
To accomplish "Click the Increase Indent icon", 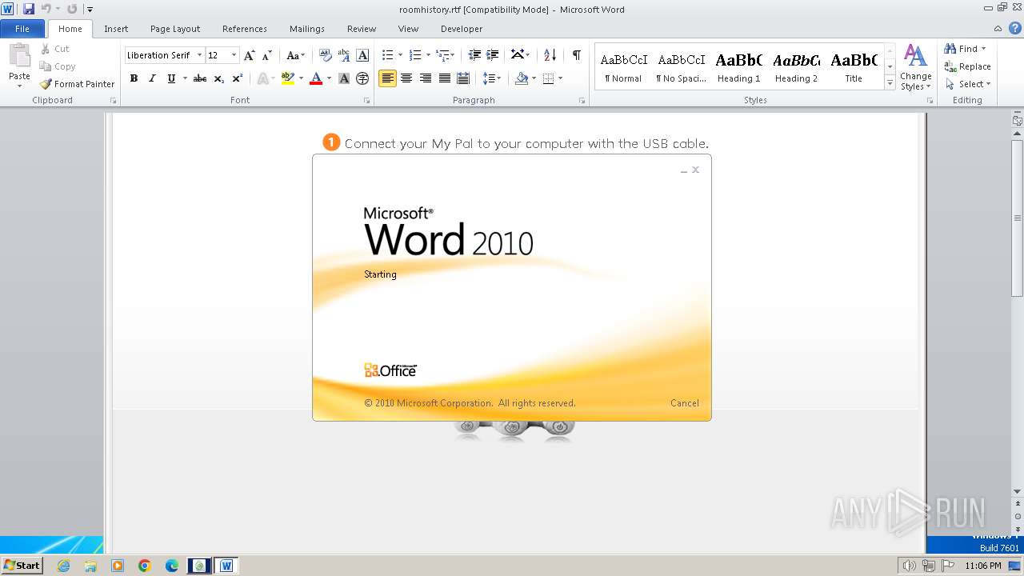I will (x=493, y=55).
